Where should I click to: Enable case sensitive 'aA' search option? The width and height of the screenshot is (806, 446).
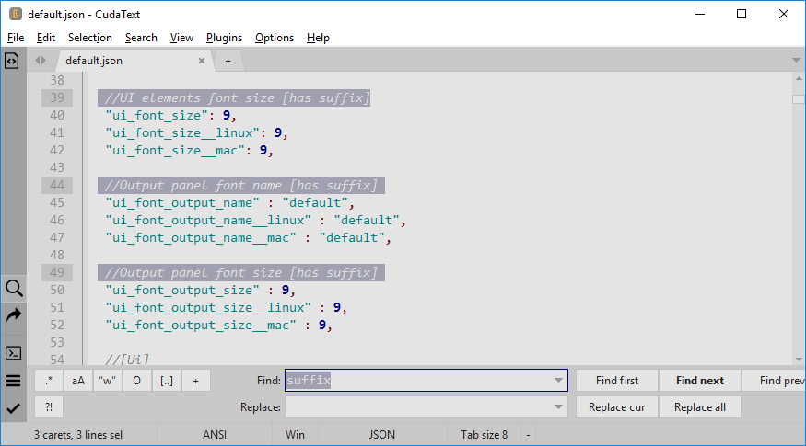pos(78,381)
